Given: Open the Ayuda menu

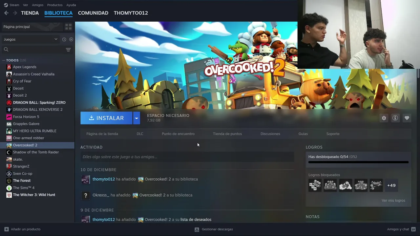Looking at the screenshot, I should coord(71,5).
